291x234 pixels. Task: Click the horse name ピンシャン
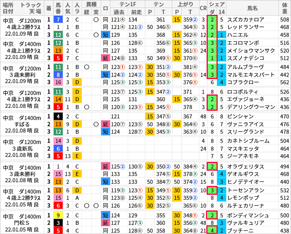[x=241, y=117]
